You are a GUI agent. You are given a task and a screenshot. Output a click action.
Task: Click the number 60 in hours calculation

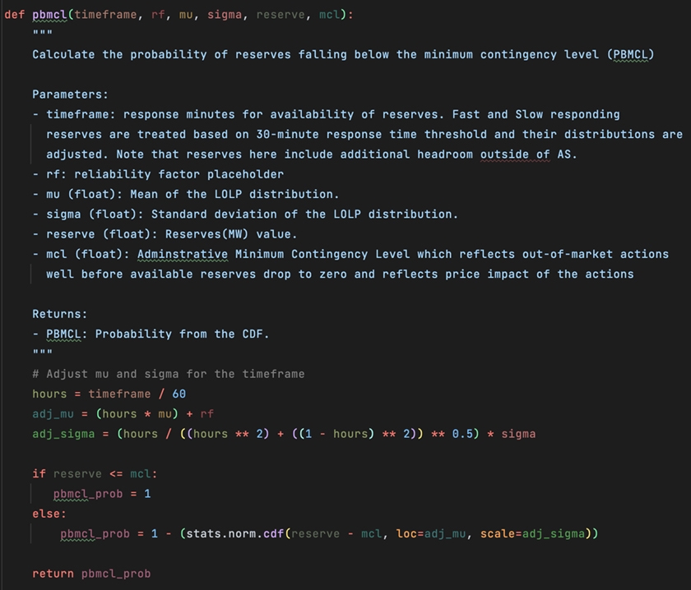coord(179,394)
